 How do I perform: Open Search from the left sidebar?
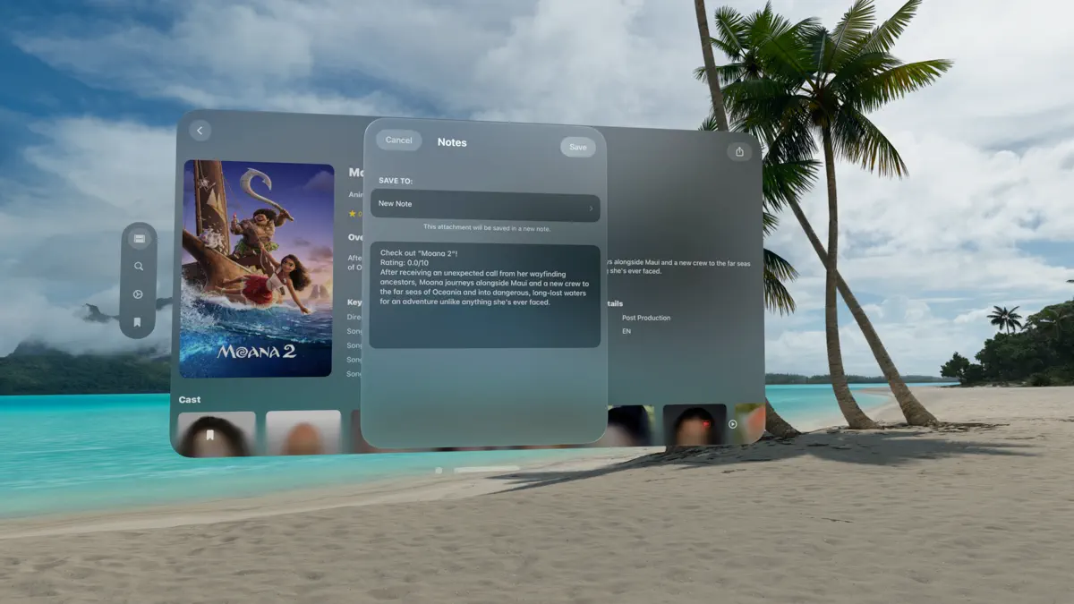click(x=136, y=266)
